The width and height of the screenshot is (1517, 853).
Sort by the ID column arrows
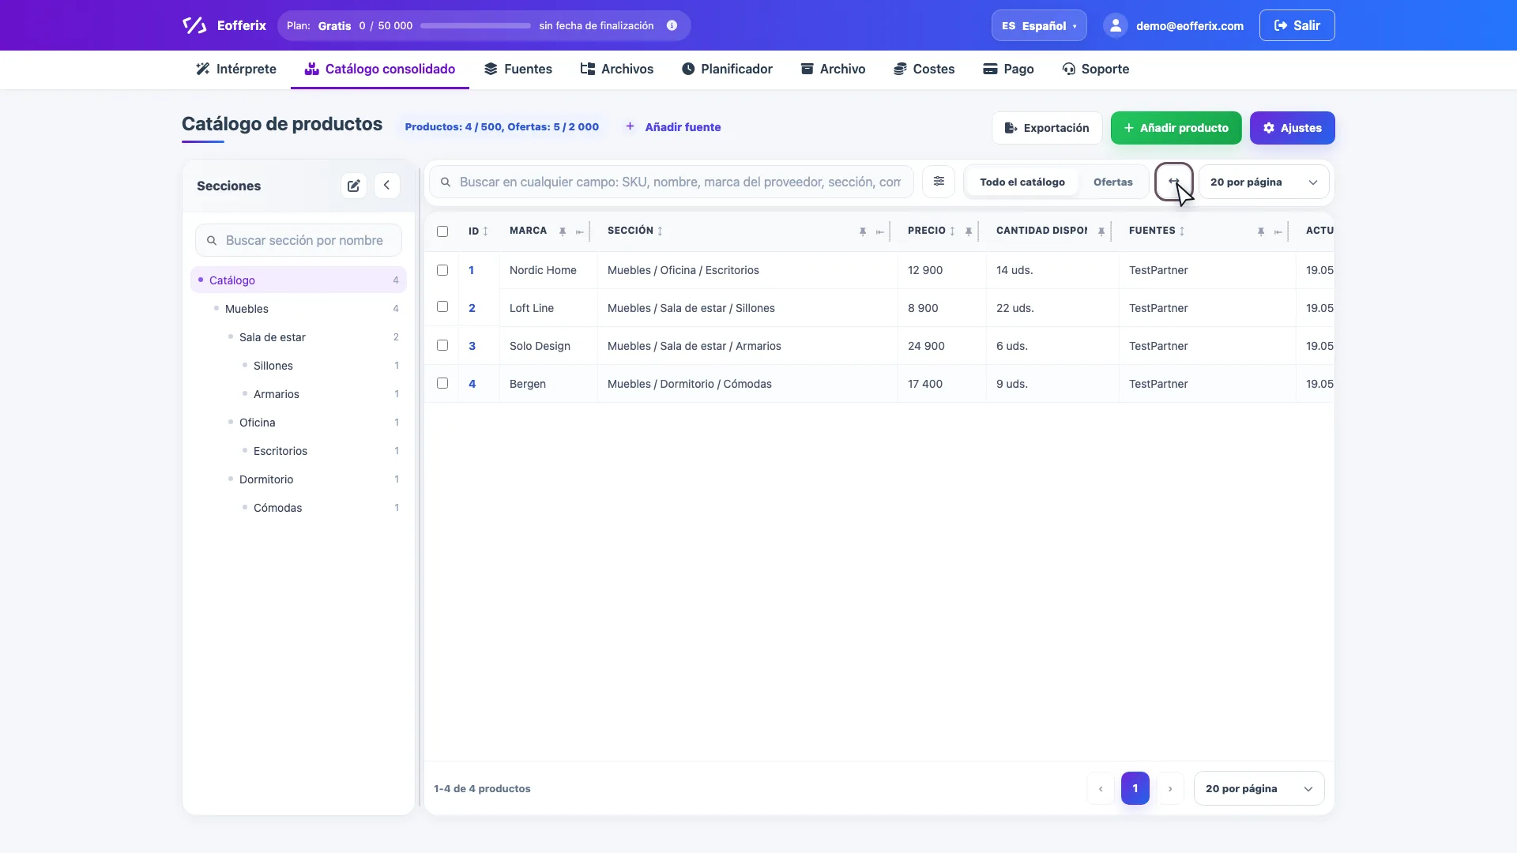pyautogui.click(x=485, y=231)
